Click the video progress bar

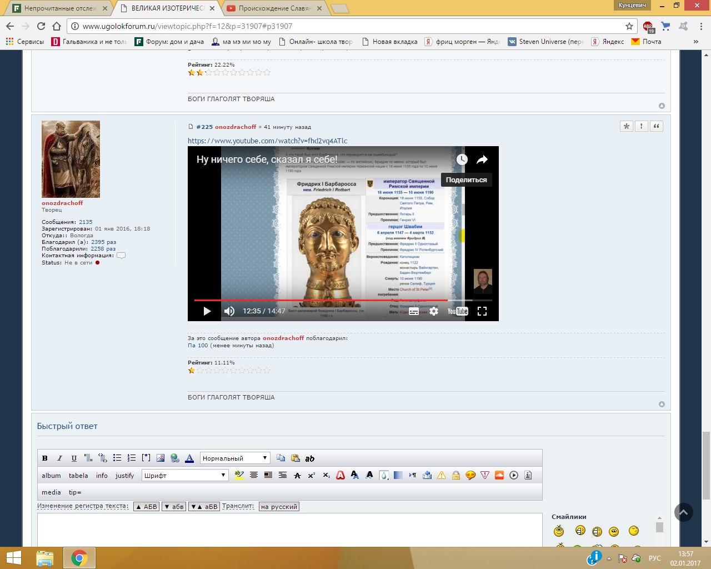pyautogui.click(x=333, y=300)
